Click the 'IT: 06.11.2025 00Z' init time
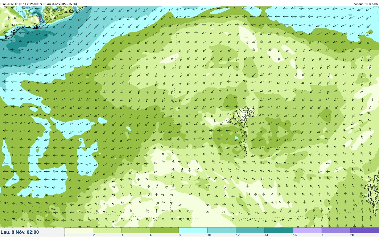Image resolution: width=379 pixels, height=237 pixels. tap(27, 4)
